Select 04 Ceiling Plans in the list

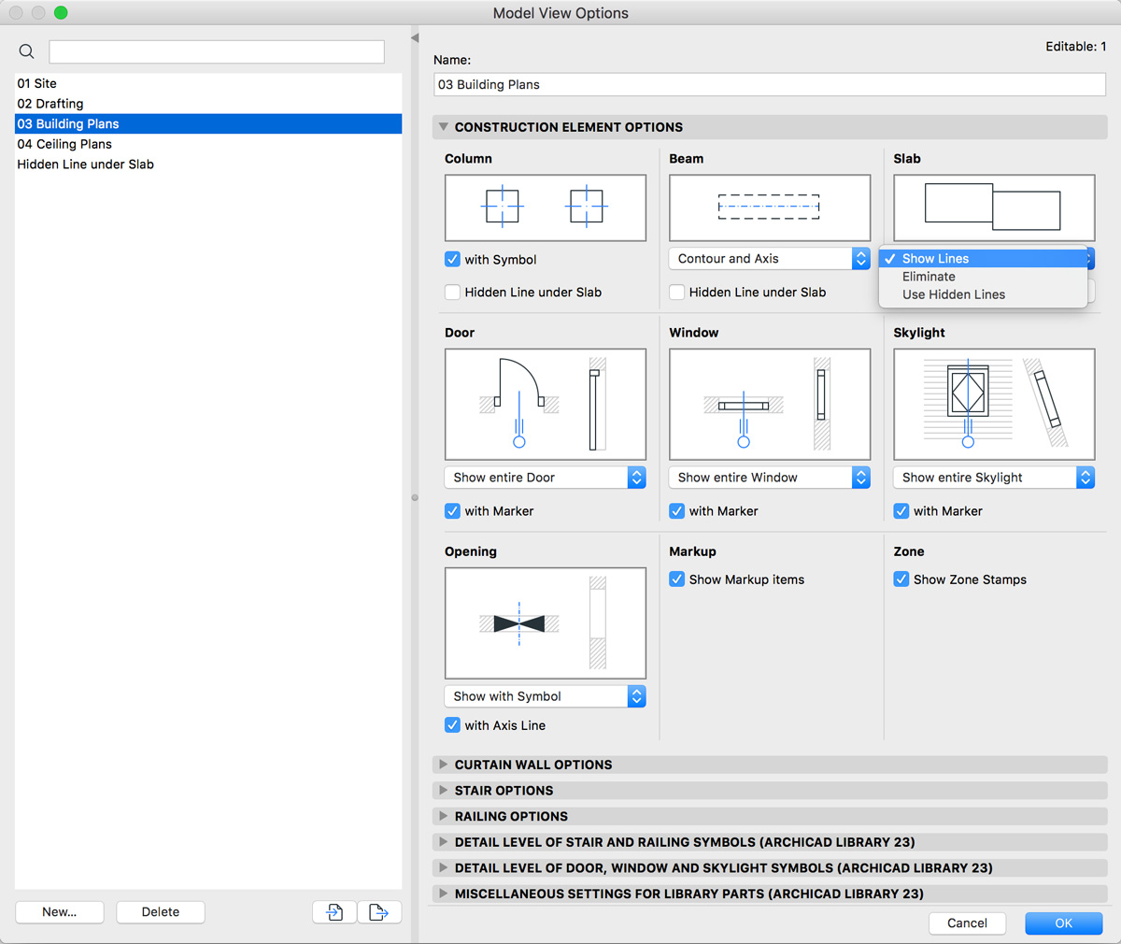pyautogui.click(x=64, y=144)
